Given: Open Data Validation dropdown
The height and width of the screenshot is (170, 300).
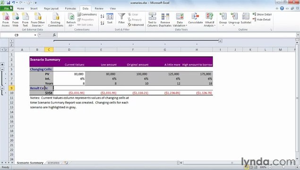Looking at the screenshot, I should click(x=180, y=20).
